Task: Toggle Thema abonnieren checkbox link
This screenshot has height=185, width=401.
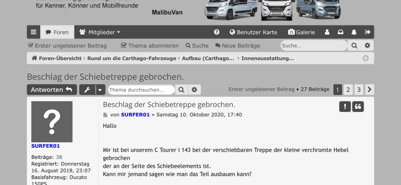Action: click(x=150, y=46)
